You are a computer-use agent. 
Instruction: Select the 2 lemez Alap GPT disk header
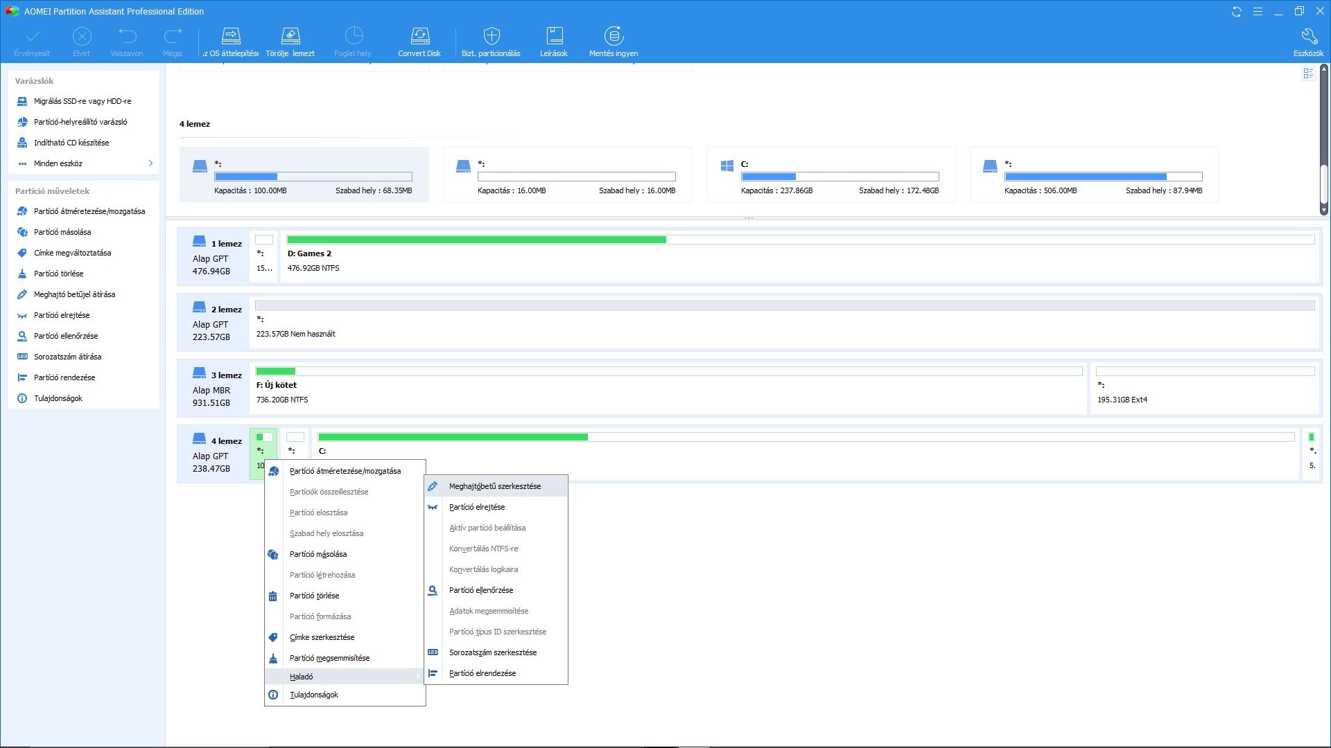(x=214, y=322)
